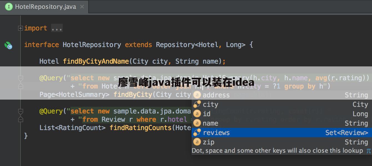Click the '...' placeholder to reveal imports
Screen dimensions: 372x166
57,28
